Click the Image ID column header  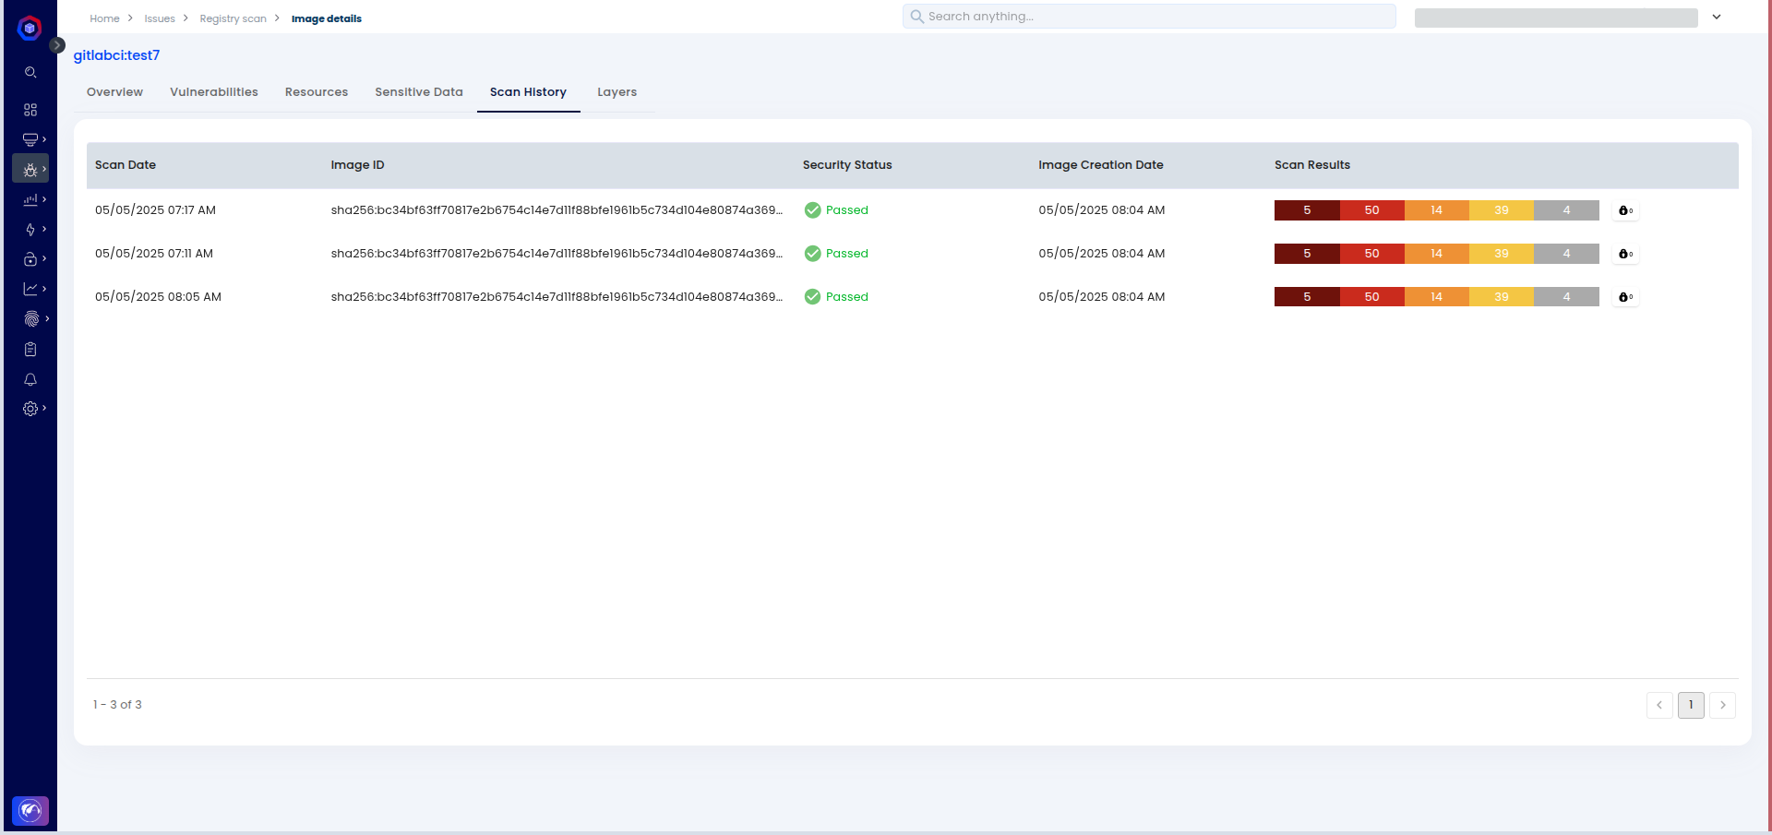pyautogui.click(x=357, y=165)
